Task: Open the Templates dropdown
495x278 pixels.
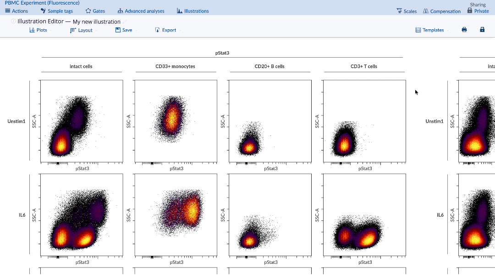Action: pyautogui.click(x=430, y=30)
